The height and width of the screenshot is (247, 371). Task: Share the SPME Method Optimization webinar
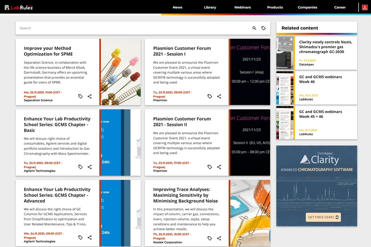point(90,96)
